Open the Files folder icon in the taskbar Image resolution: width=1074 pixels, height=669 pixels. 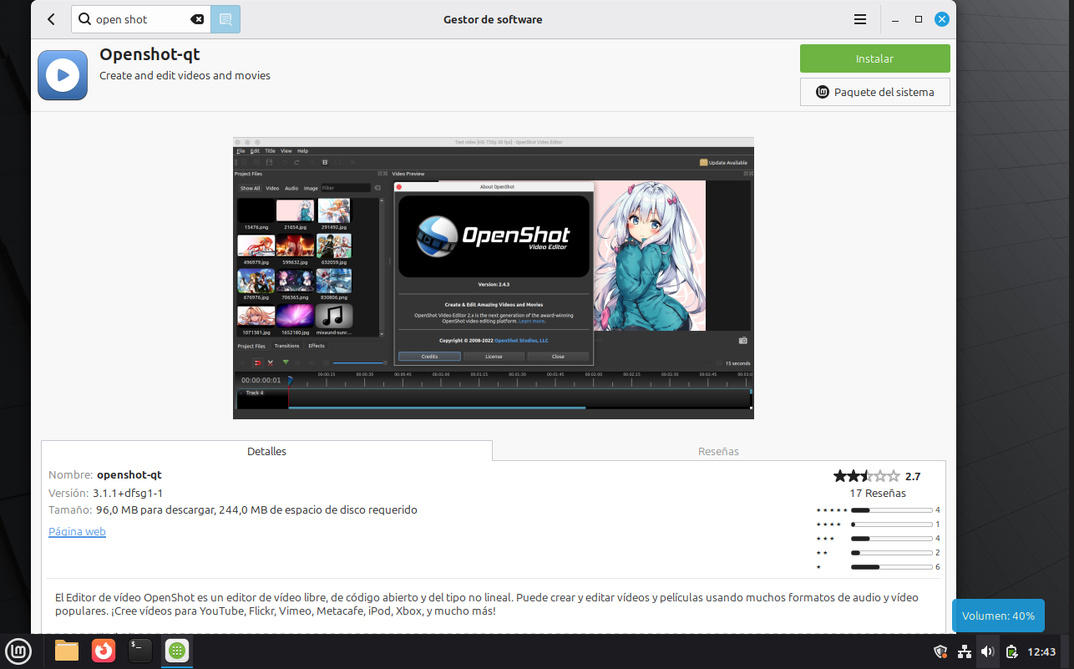coord(67,651)
